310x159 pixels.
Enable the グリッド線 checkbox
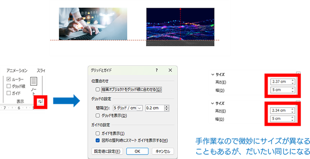[x=9, y=86]
